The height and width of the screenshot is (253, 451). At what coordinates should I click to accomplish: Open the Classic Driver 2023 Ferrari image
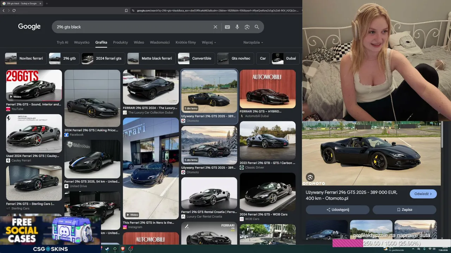pyautogui.click(x=268, y=141)
